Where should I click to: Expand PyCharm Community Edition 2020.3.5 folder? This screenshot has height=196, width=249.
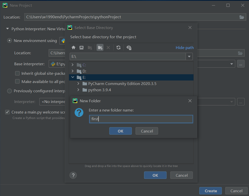[78, 83]
